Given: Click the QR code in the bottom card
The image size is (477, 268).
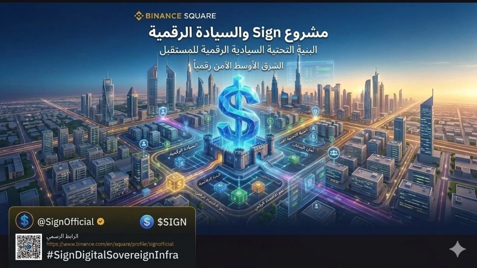Looking at the screenshot, I should tap(29, 247).
